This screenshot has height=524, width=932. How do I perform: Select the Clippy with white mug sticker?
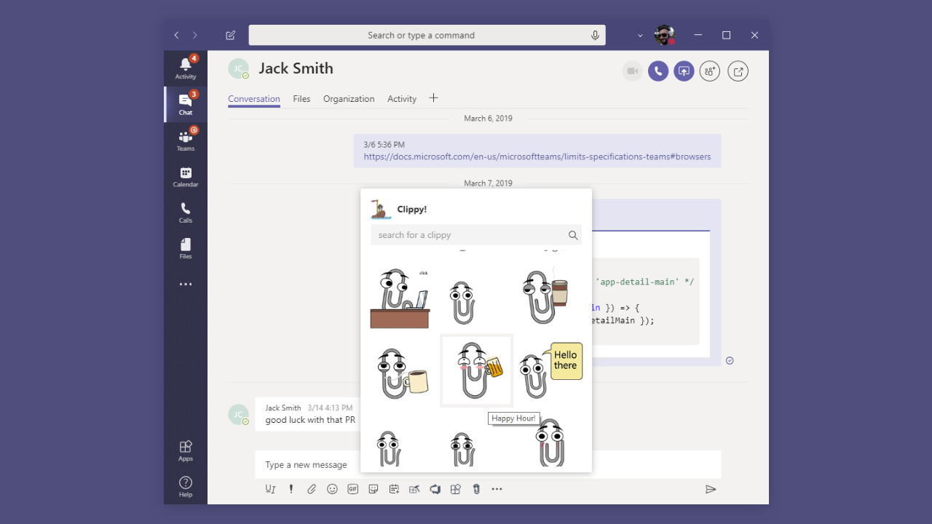(403, 373)
